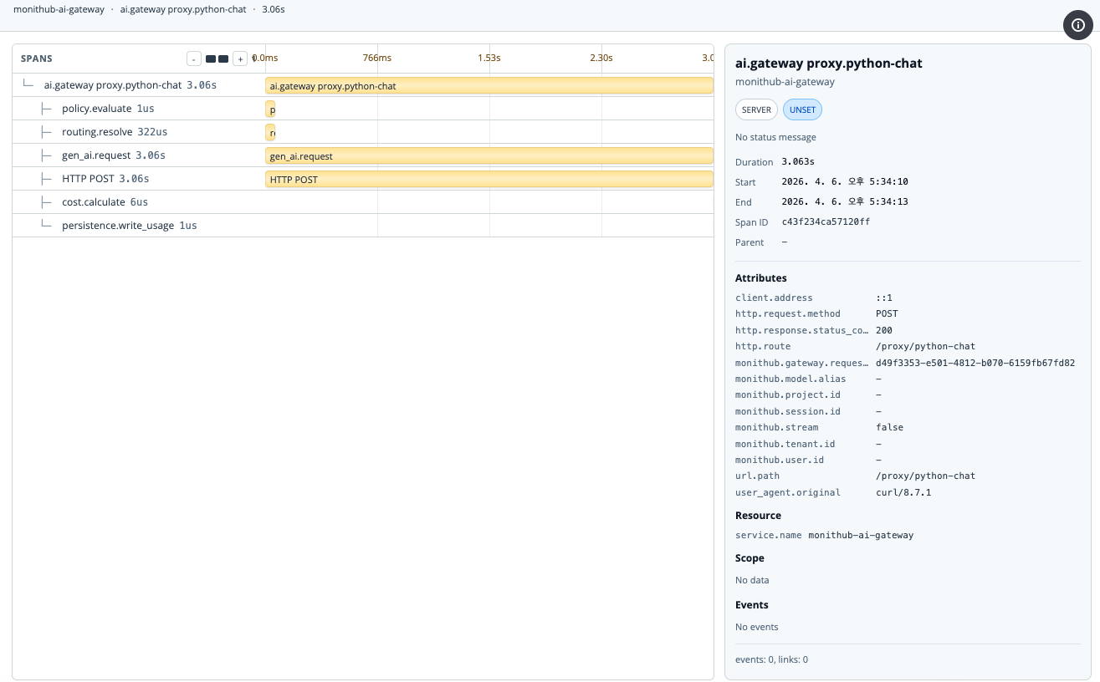
Task: Toggle the UNSET status badge
Action: 801,109
